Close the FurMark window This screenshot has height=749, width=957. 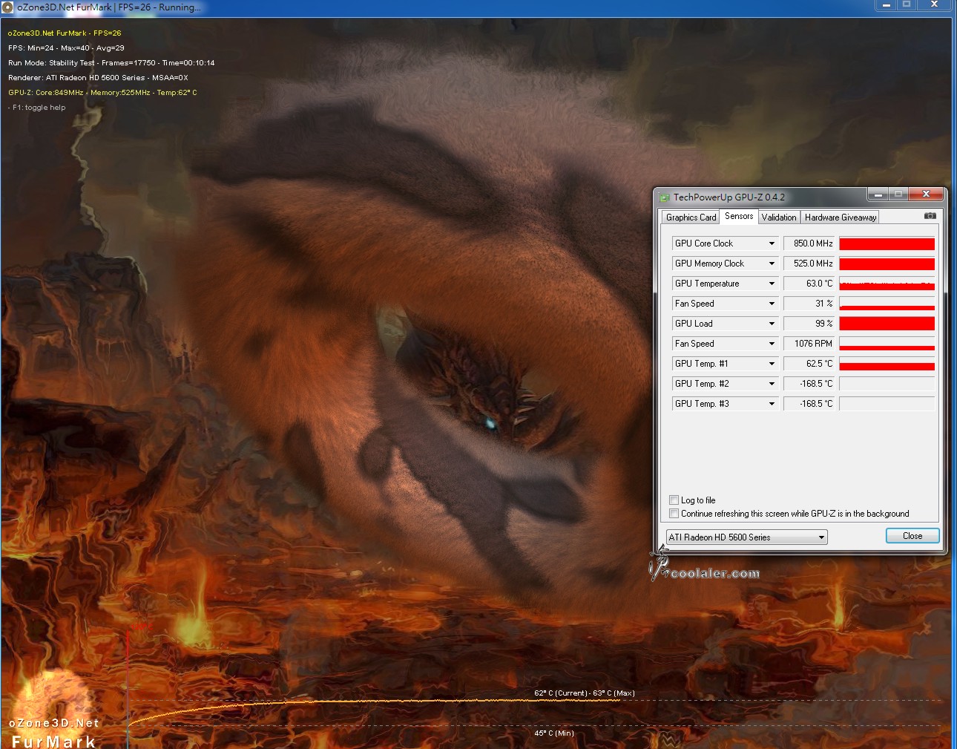tap(935, 4)
